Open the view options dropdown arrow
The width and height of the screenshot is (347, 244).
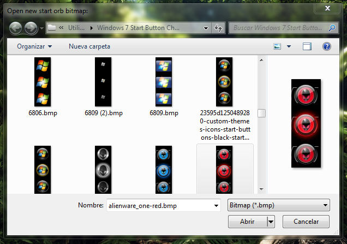(x=289, y=46)
